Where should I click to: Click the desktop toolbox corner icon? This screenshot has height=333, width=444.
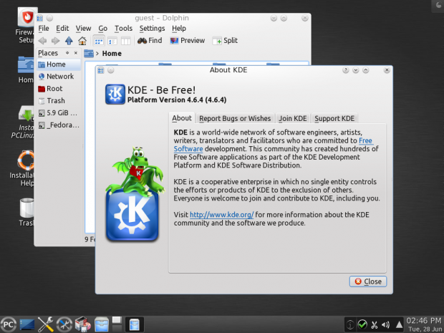pyautogui.click(x=438, y=6)
